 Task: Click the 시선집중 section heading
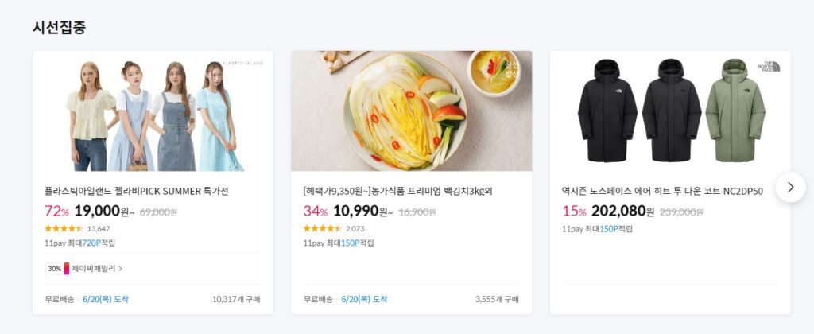59,26
